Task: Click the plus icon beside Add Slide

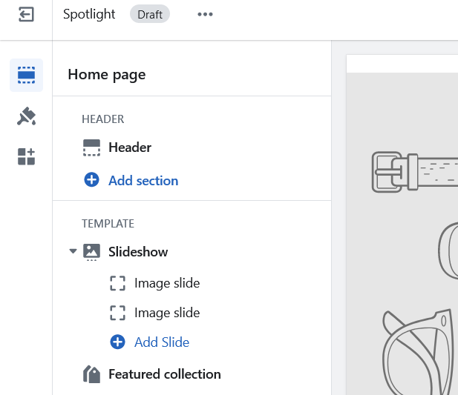Action: 117,342
